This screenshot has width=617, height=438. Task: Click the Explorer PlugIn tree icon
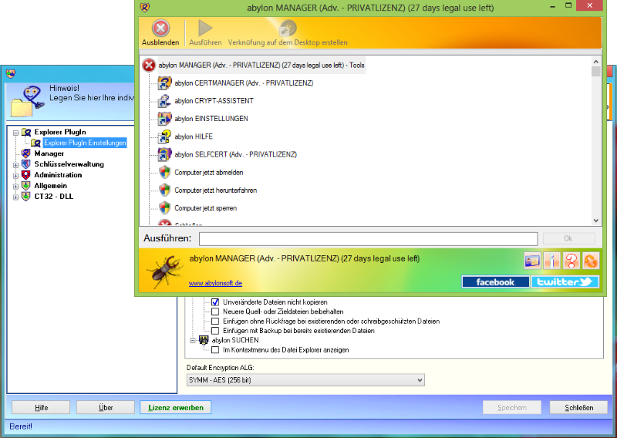click(26, 132)
